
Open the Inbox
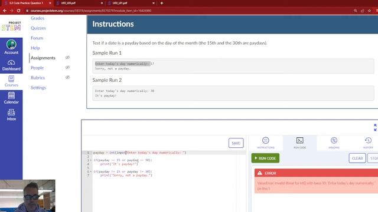pyautogui.click(x=11, y=115)
